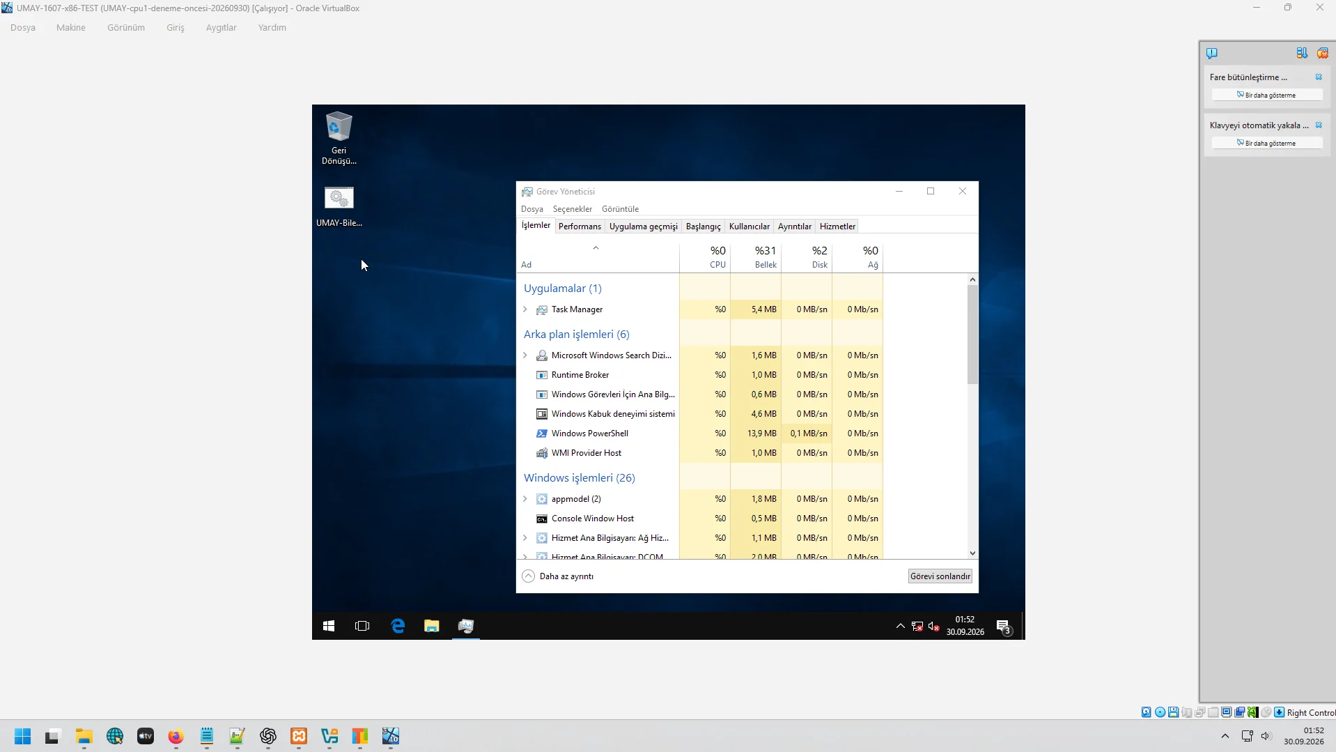
Task: Open Firefox from the host taskbar
Action: [x=176, y=736]
